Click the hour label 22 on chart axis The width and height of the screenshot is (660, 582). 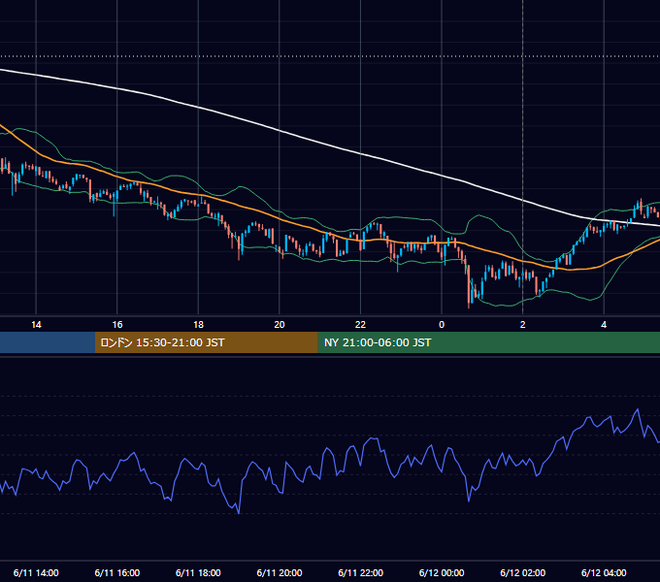(x=360, y=325)
